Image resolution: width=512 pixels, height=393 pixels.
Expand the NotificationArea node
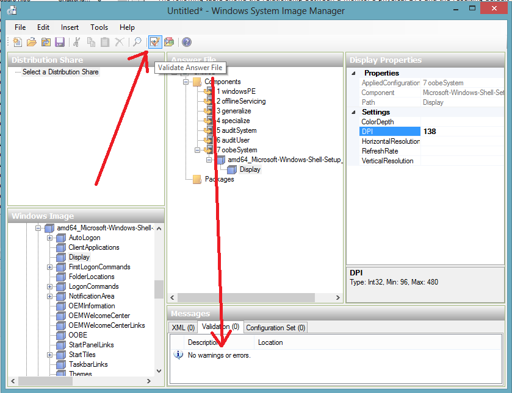[49, 297]
